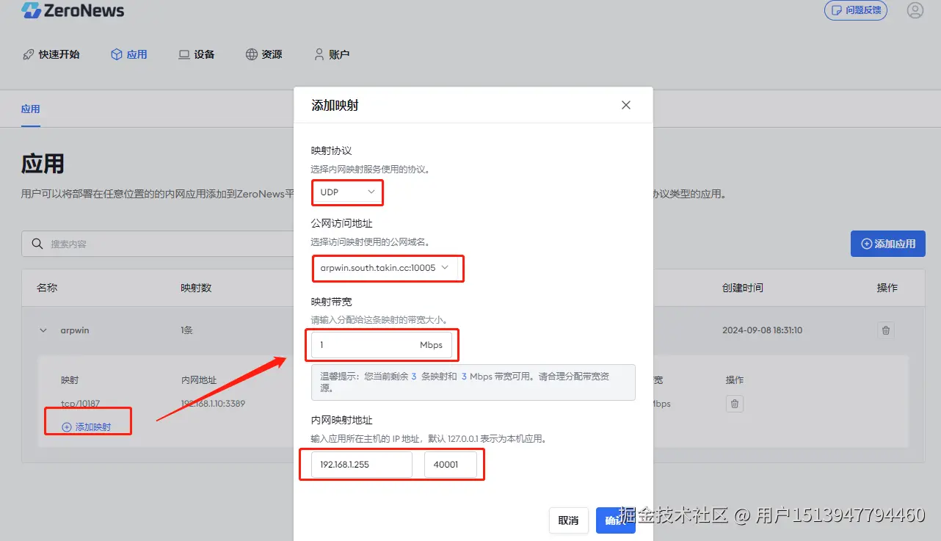Go to the 设备 nav item
Image resolution: width=941 pixels, height=541 pixels.
pyautogui.click(x=197, y=54)
